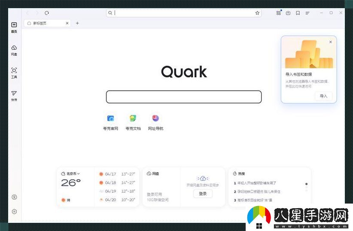Click the 导入 import button
Viewport: 353px width, 231px height.
point(323,96)
